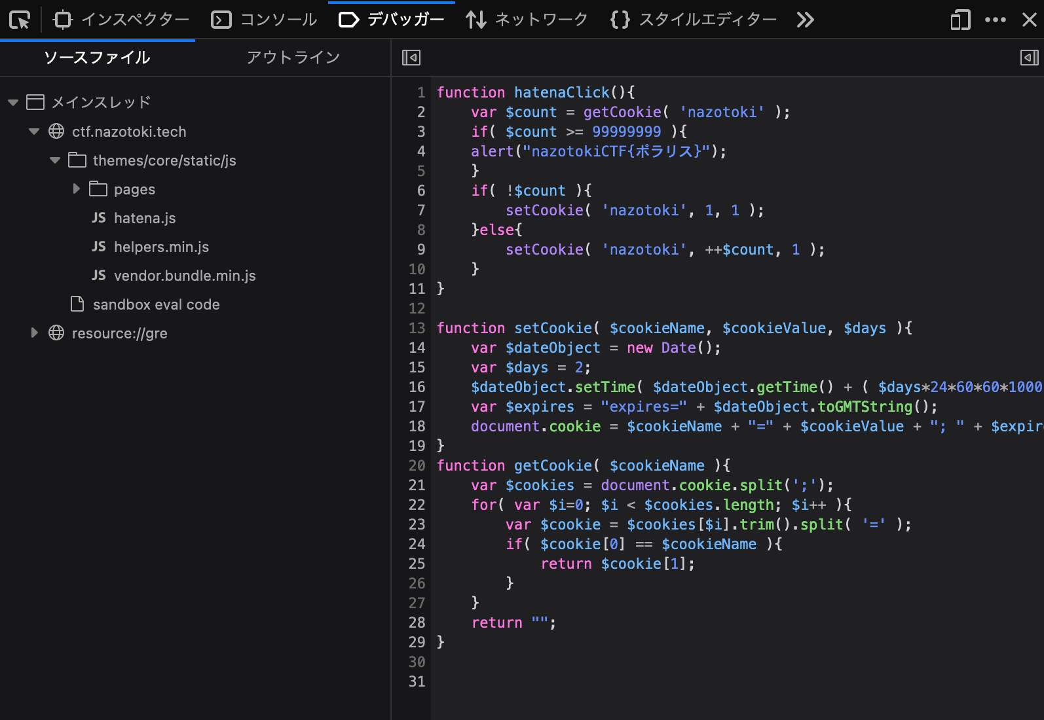Image resolution: width=1044 pixels, height=720 pixels.
Task: Open hatena.js source file
Action: [144, 218]
